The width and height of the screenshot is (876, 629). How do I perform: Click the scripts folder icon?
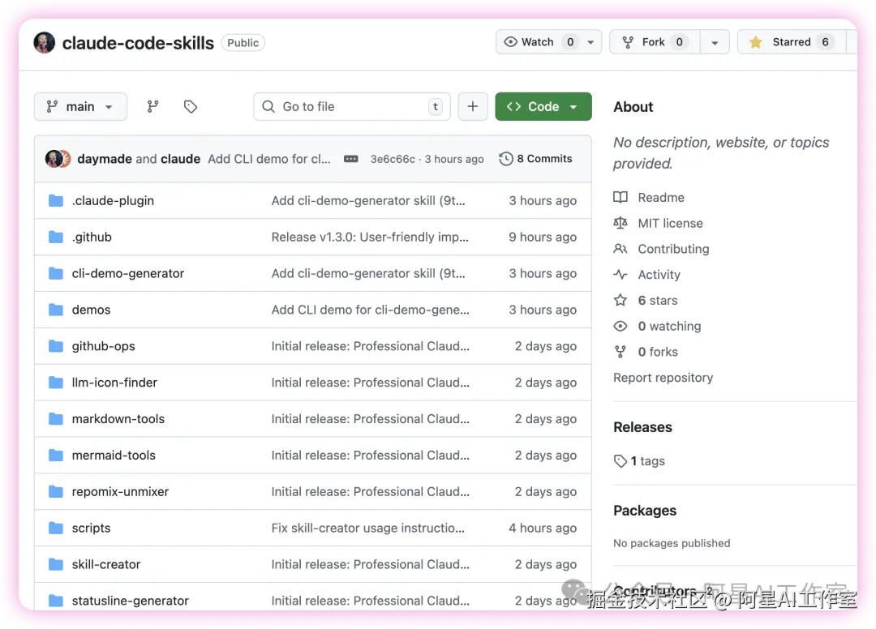[x=56, y=528]
